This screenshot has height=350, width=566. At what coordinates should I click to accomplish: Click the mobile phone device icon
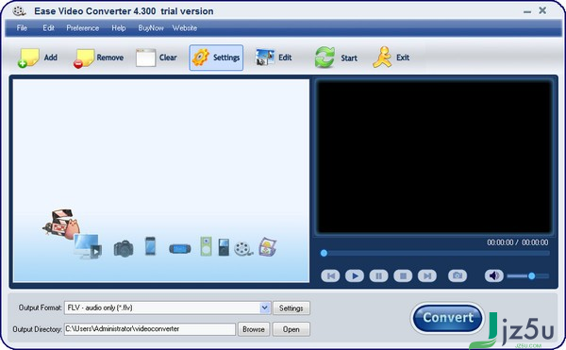(x=150, y=246)
